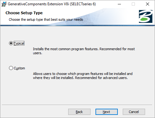155x118 pixels.
Task: Click the installer icon in title bar
Action: [4, 4]
